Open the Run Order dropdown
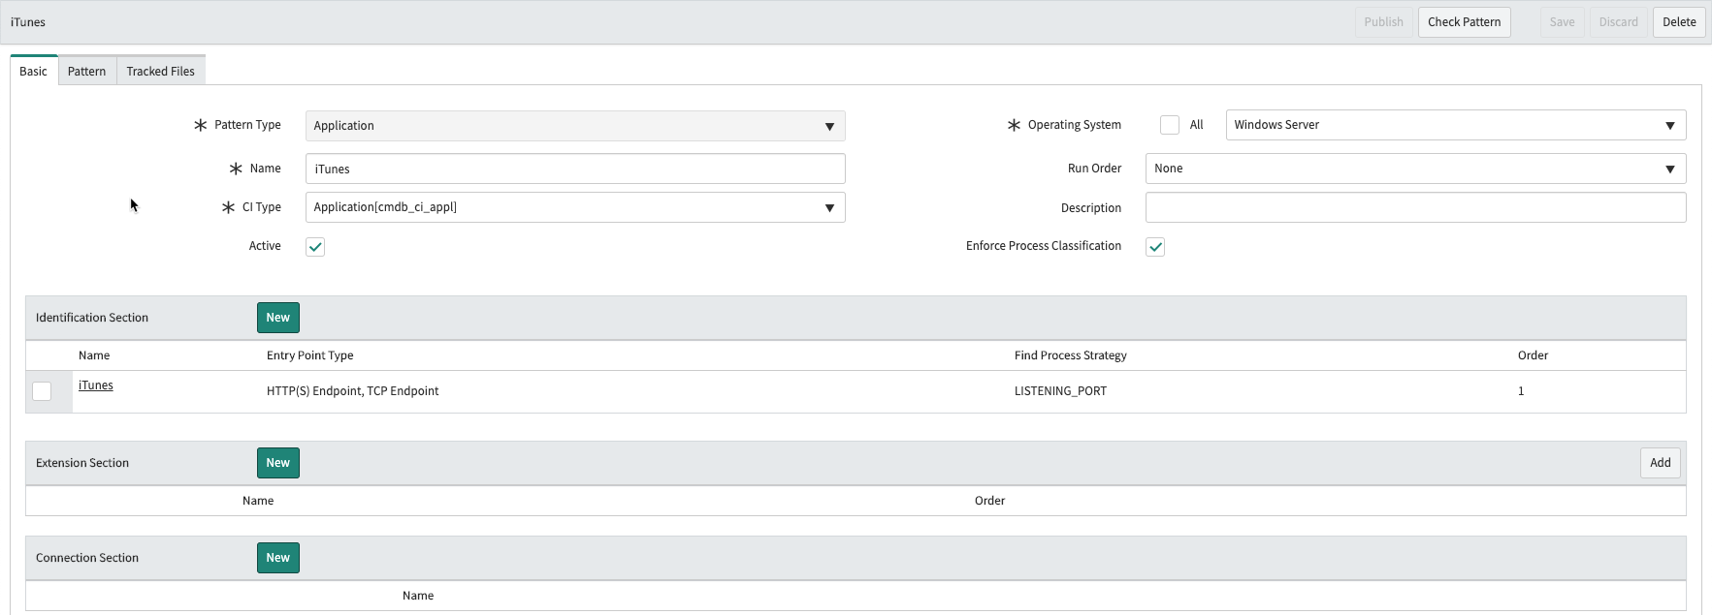 [x=1415, y=169]
